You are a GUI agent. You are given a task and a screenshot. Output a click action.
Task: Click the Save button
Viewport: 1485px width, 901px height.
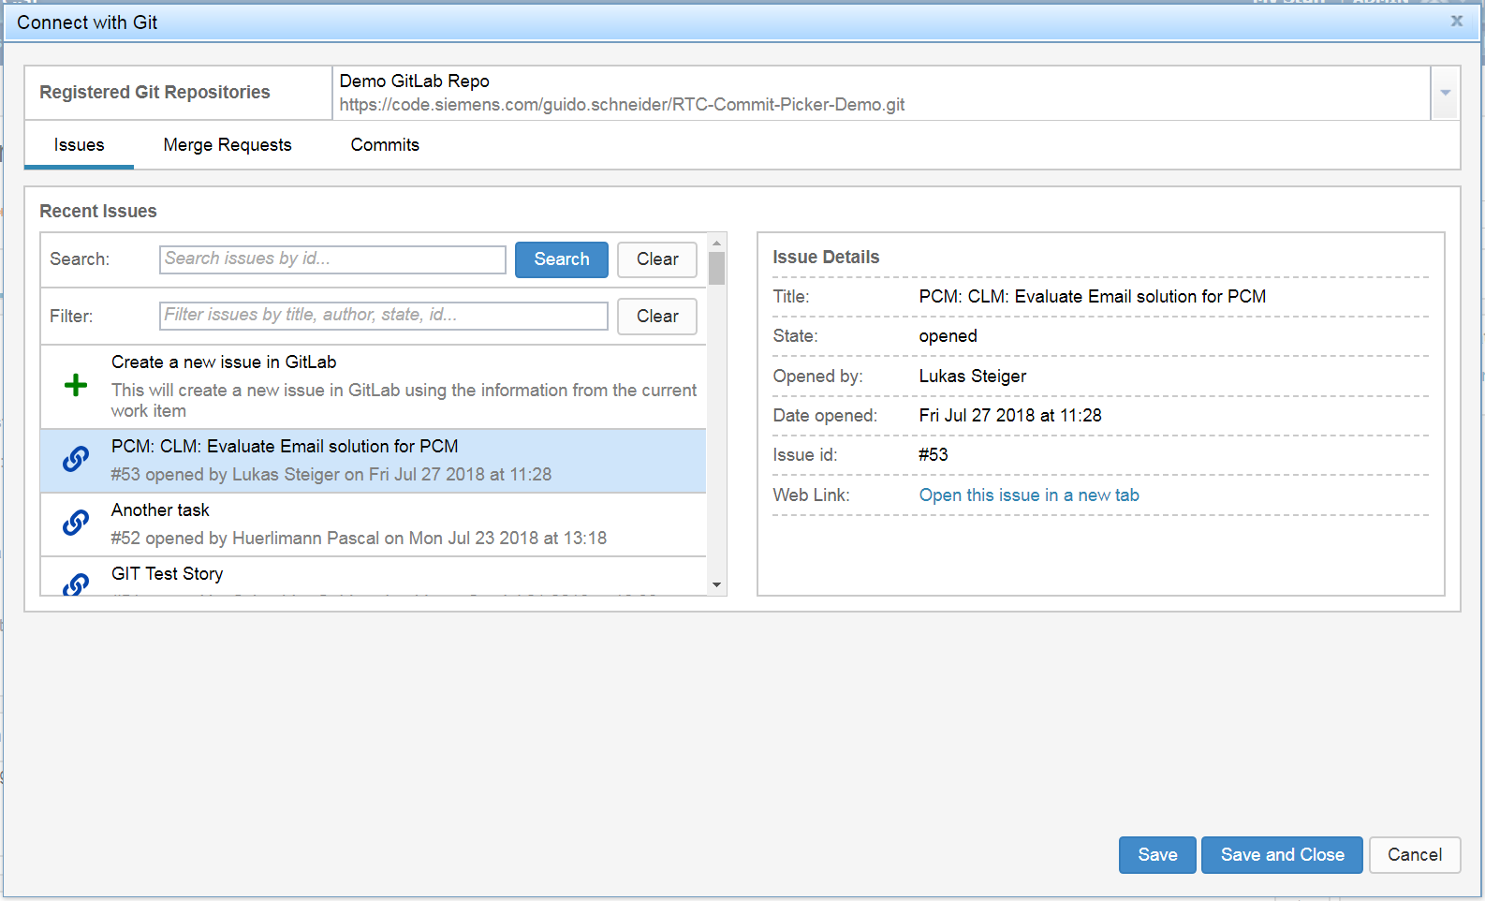pos(1157,855)
